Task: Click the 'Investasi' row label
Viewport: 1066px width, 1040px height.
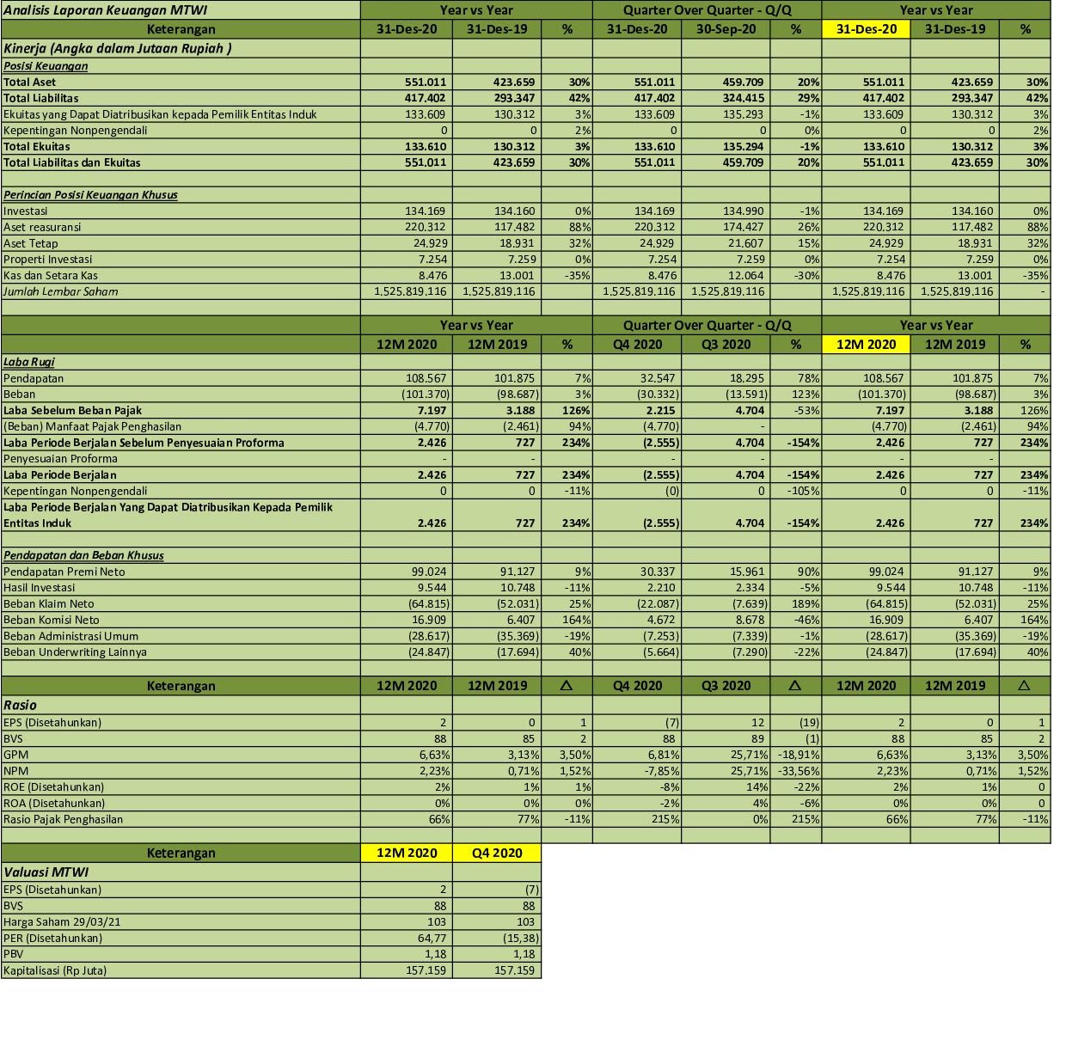Action: pos(26,211)
